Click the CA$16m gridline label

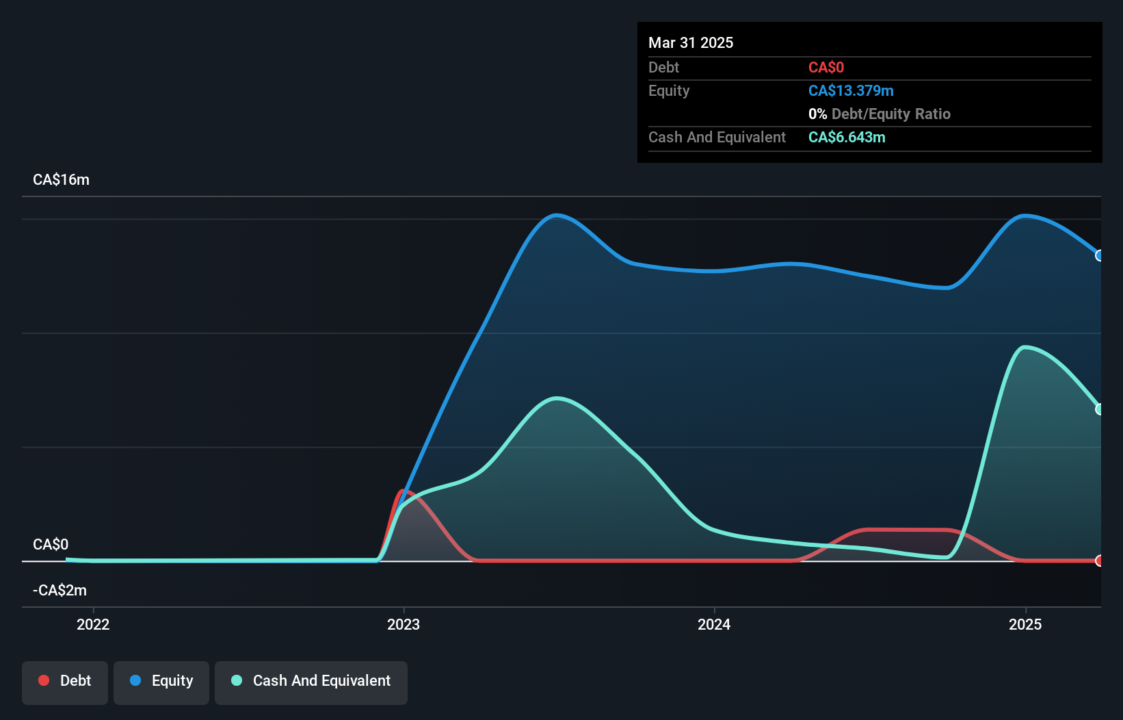tap(61, 179)
